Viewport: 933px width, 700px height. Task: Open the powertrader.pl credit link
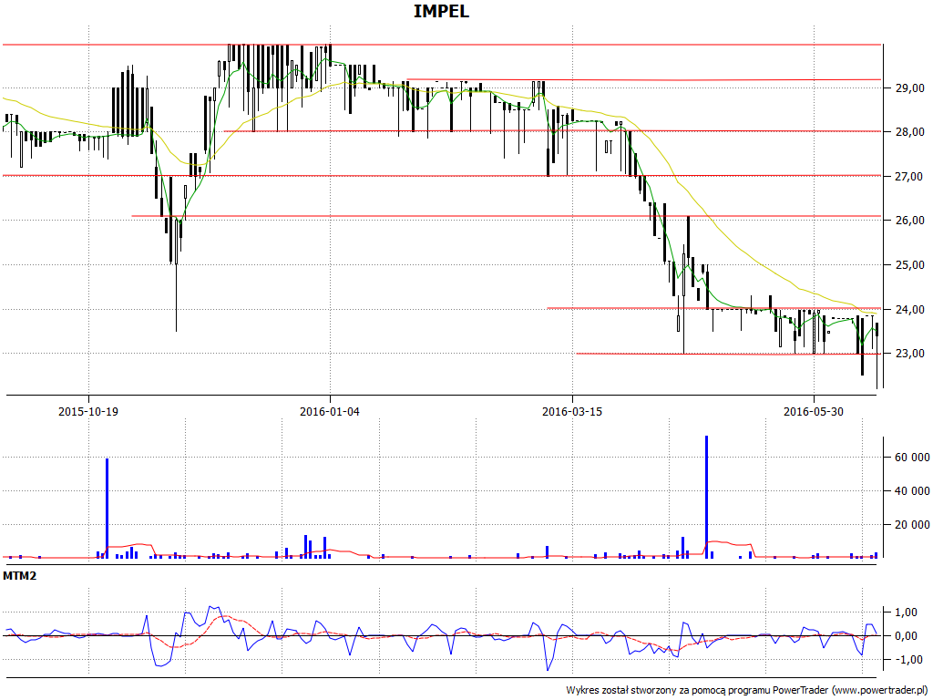pyautogui.click(x=879, y=691)
